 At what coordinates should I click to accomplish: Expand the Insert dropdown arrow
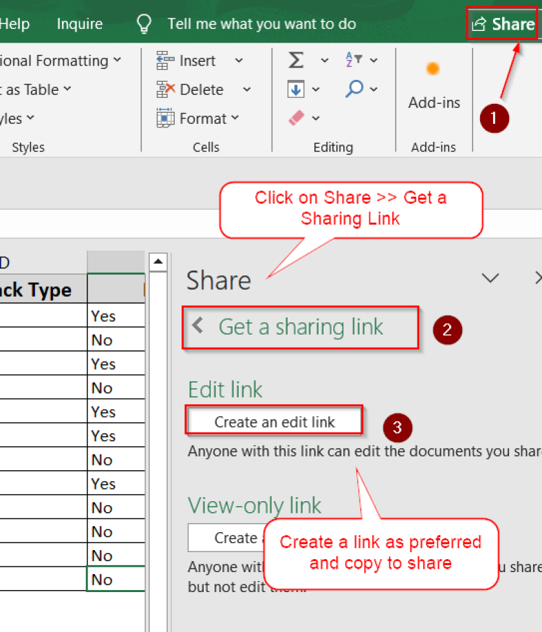[239, 61]
